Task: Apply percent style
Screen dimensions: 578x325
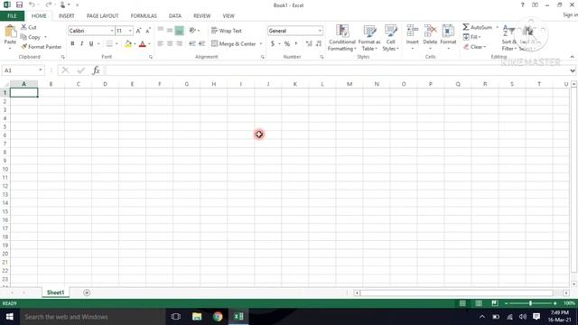Action: tap(287, 44)
